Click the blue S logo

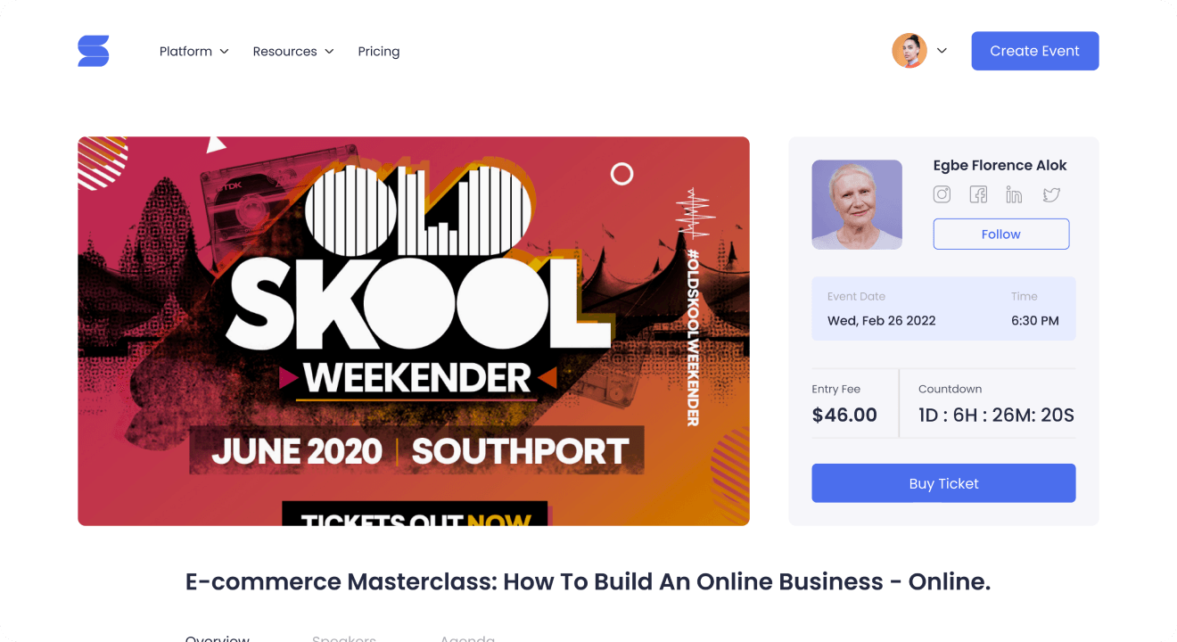click(94, 51)
